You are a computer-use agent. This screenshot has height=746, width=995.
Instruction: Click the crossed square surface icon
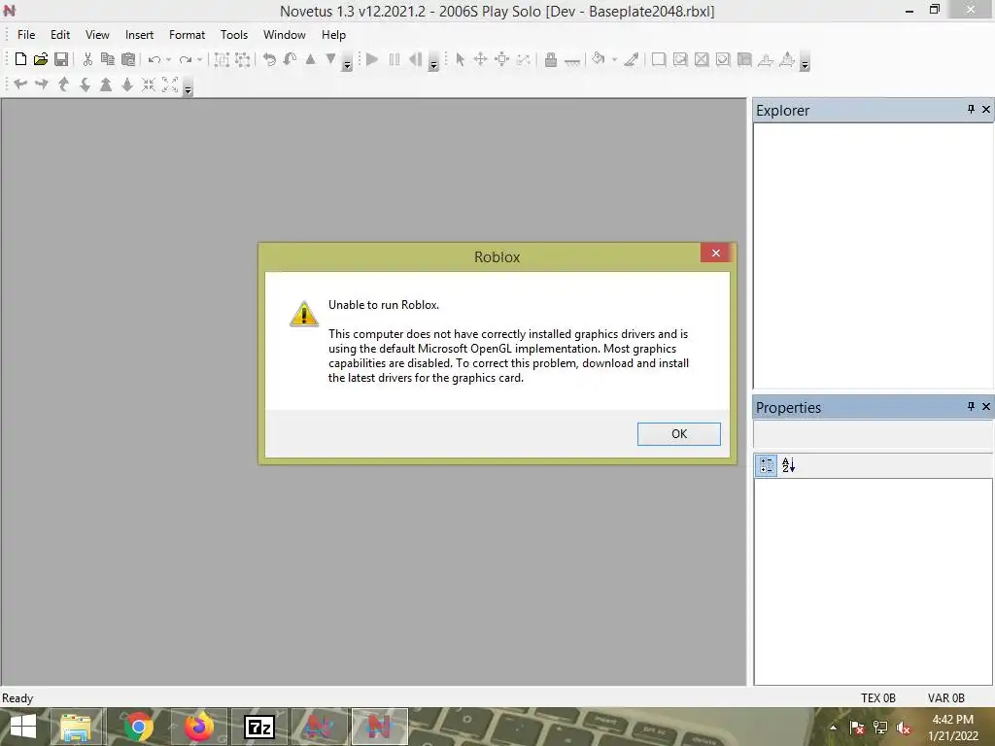coord(702,59)
